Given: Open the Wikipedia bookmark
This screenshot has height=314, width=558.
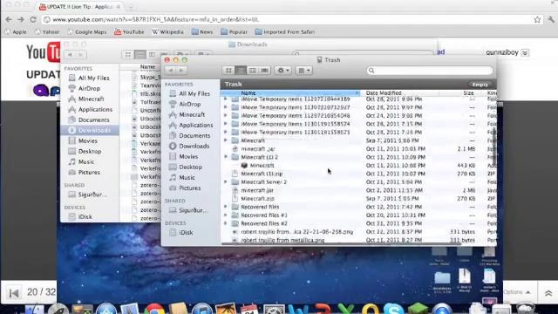Looking at the screenshot, I should pos(167,31).
